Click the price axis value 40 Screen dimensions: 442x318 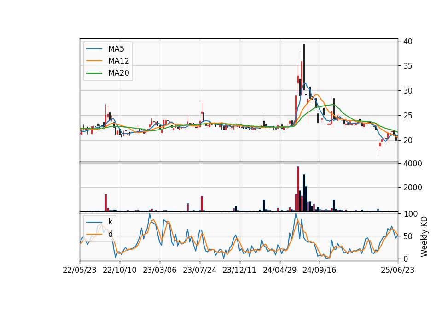pyautogui.click(x=407, y=41)
